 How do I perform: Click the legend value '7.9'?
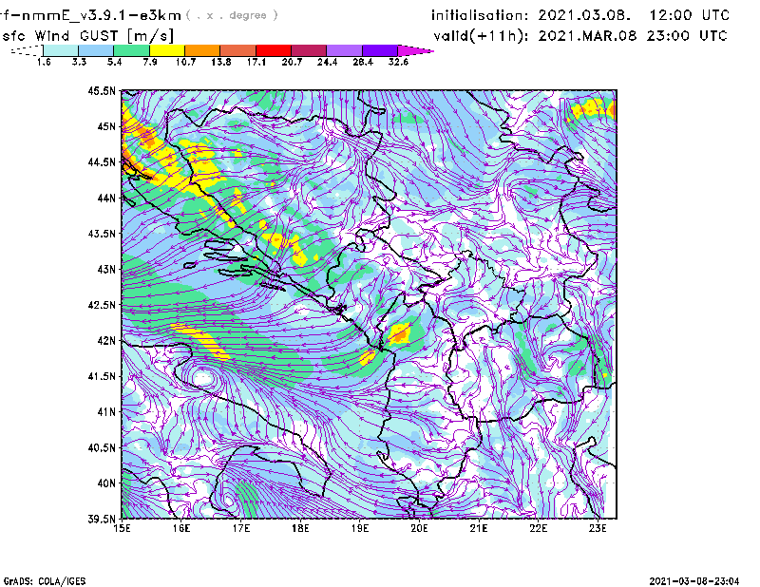point(150,62)
